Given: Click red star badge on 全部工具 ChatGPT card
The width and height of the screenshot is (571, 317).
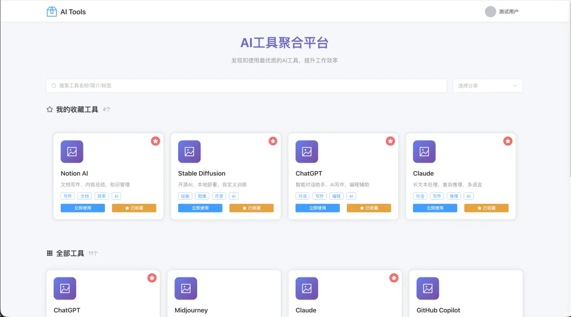Looking at the screenshot, I should (x=152, y=278).
